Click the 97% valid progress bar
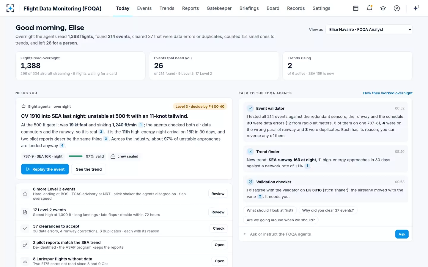Viewport: 428px width, 267px height. [75, 156]
